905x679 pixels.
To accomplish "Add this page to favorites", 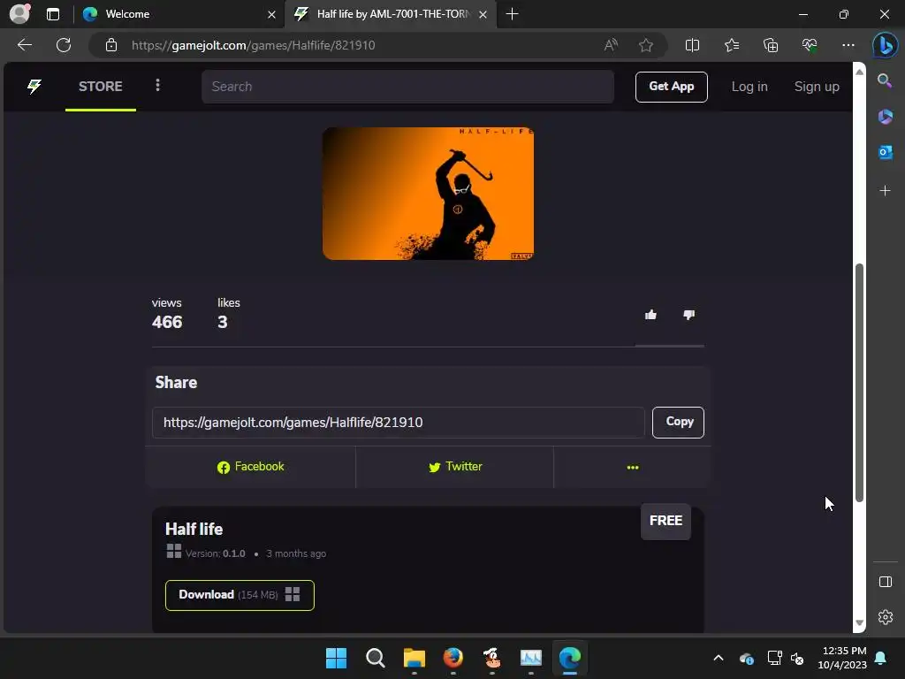I will (x=646, y=45).
